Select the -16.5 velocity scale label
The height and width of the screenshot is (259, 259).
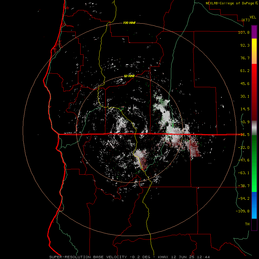point(244,135)
